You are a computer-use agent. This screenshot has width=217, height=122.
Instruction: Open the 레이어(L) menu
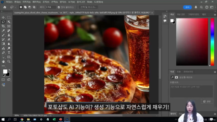[37, 2]
